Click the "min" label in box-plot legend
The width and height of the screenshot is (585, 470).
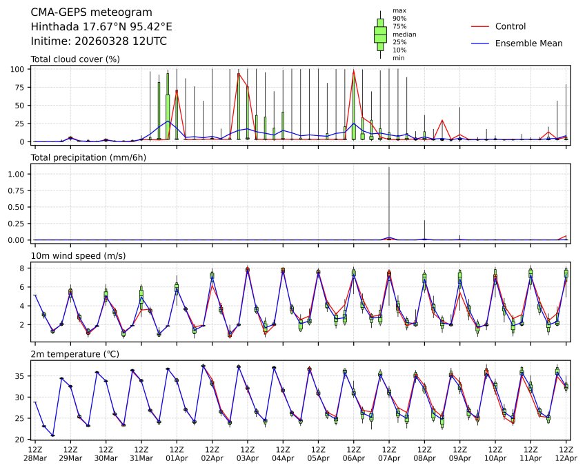coord(398,58)
